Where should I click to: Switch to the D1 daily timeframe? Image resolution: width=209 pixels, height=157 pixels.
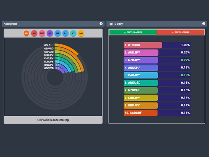[65, 33]
